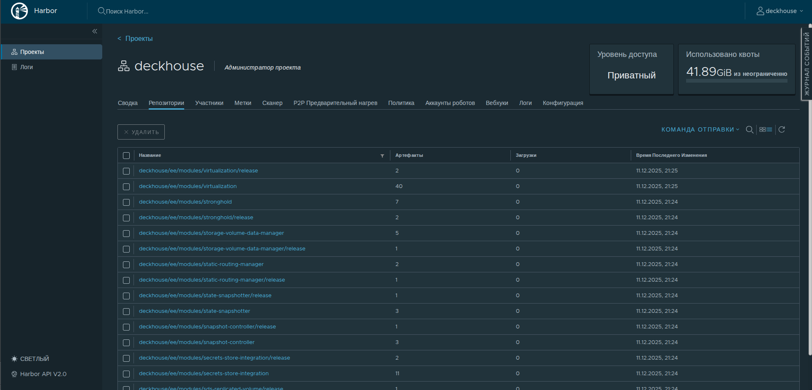Focus the Поиск Harbor search field
Viewport: 812px width, 390px height.
(127, 11)
